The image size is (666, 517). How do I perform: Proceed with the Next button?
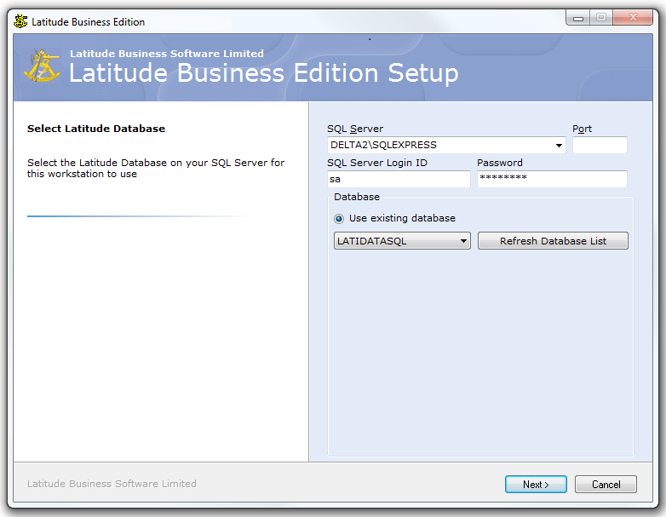(536, 485)
